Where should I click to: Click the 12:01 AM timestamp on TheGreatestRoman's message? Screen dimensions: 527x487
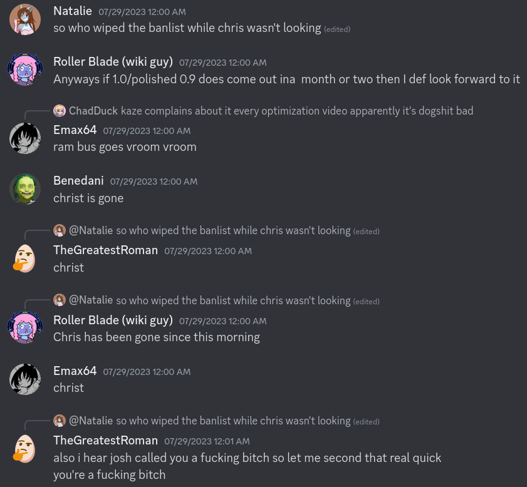coord(207,441)
